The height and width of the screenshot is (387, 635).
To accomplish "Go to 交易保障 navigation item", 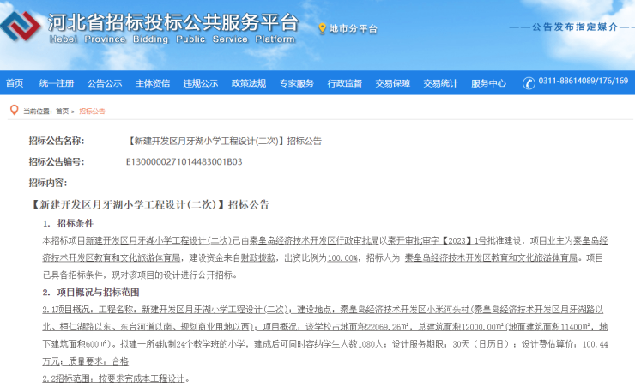I will tap(392, 83).
